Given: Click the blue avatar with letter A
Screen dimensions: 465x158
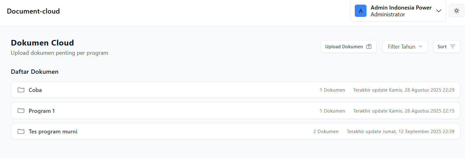Looking at the screenshot, I should click(361, 11).
